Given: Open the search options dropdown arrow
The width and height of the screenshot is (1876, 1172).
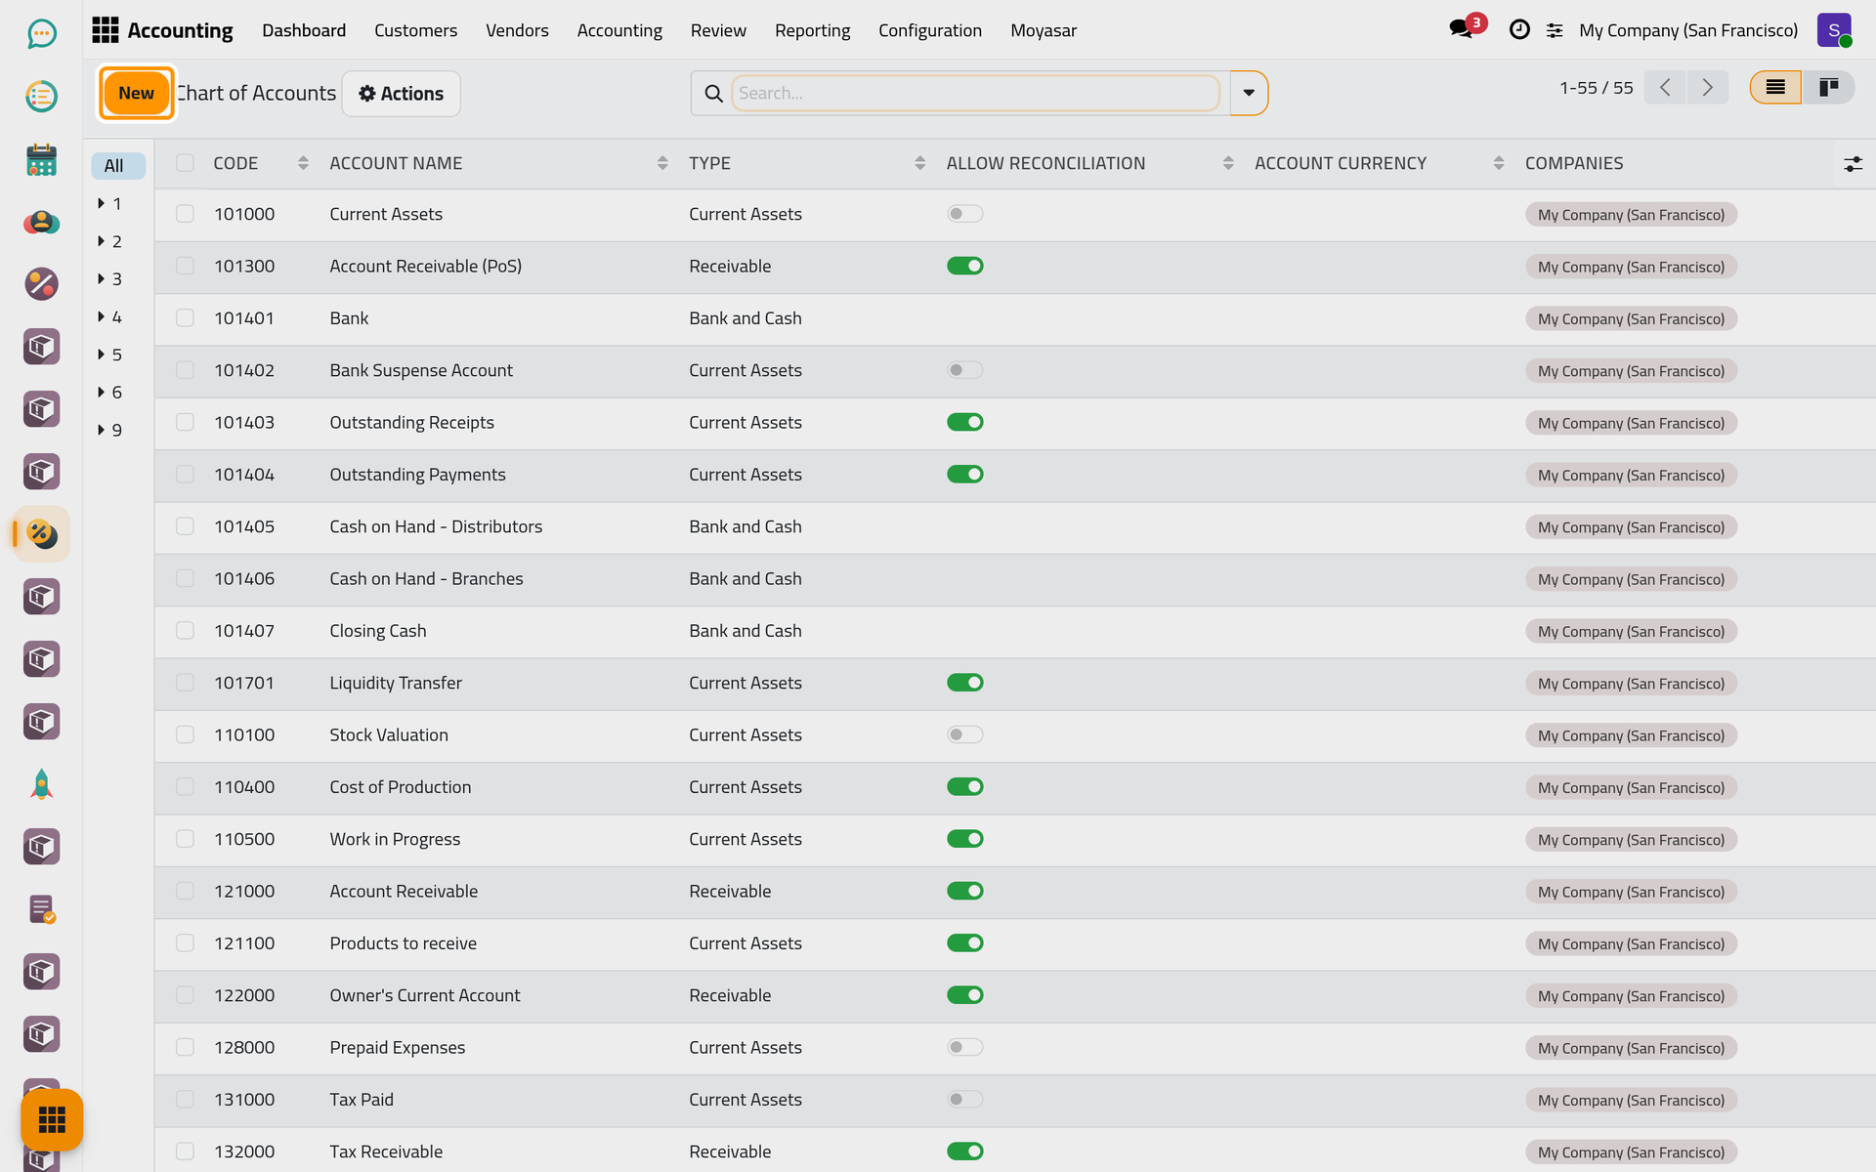Looking at the screenshot, I should click(x=1248, y=93).
